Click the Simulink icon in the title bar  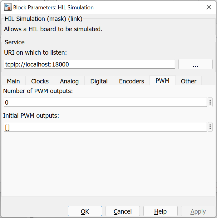(x=7, y=7)
